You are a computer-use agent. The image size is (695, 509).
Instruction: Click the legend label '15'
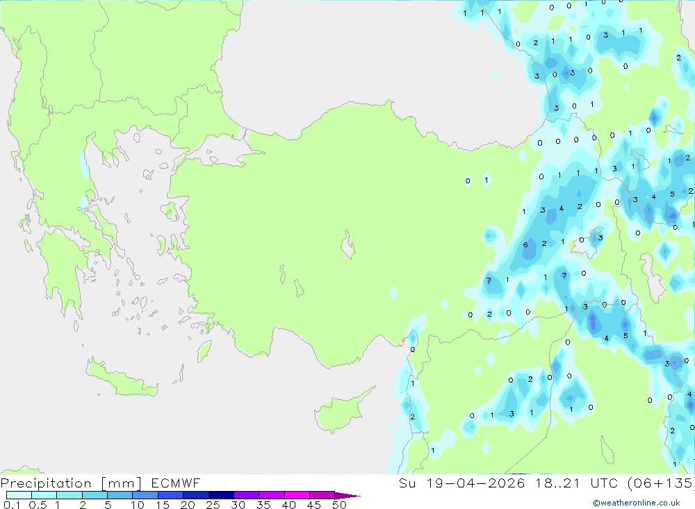(x=163, y=505)
